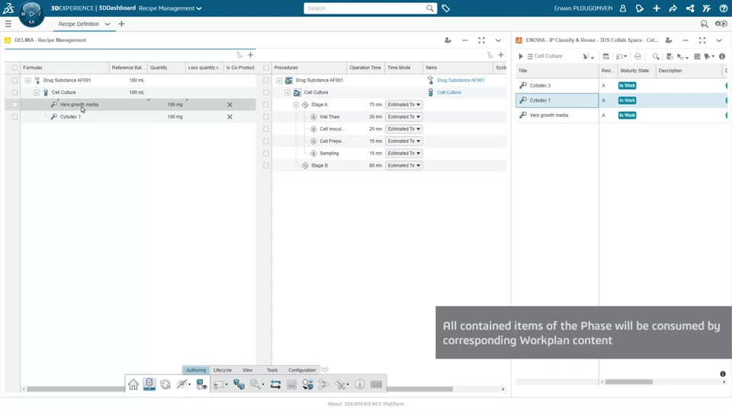This screenshot has width=732, height=411.
Task: Open the user profile icon in header
Action: point(623,8)
